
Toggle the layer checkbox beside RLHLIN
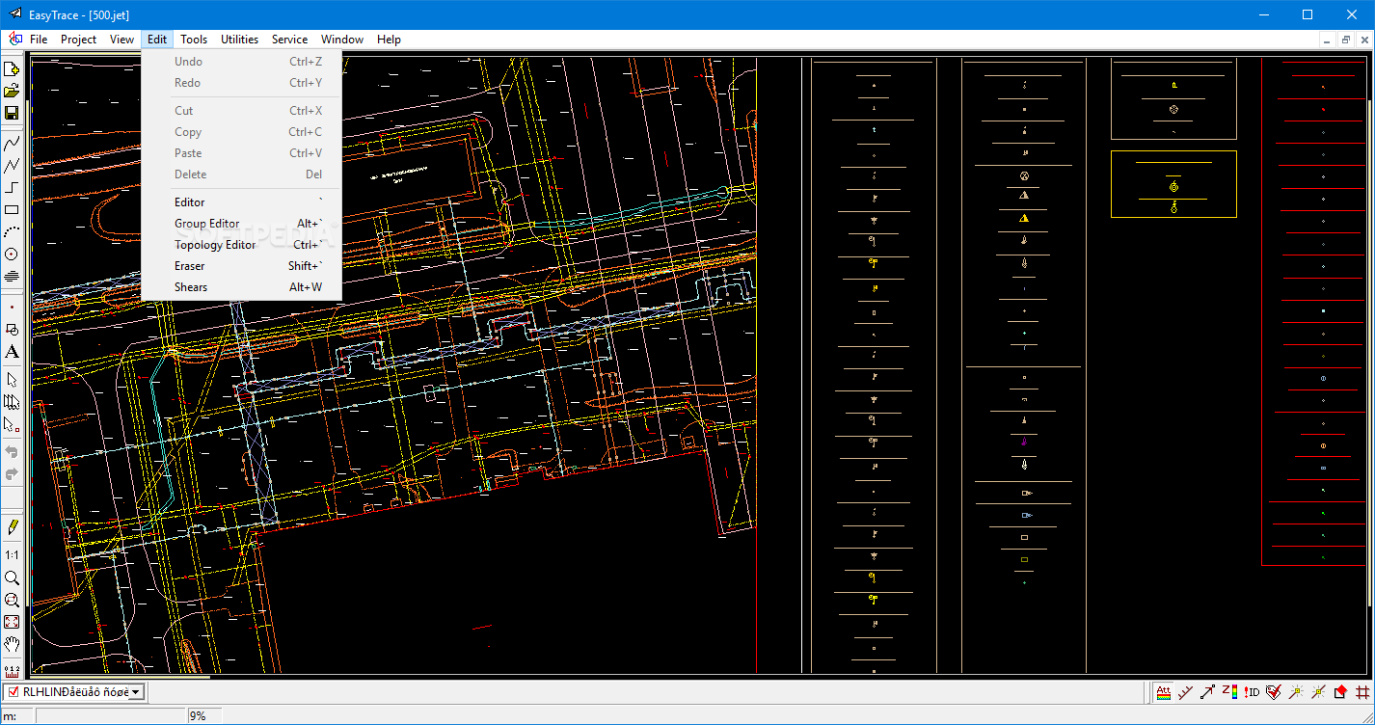[x=13, y=692]
